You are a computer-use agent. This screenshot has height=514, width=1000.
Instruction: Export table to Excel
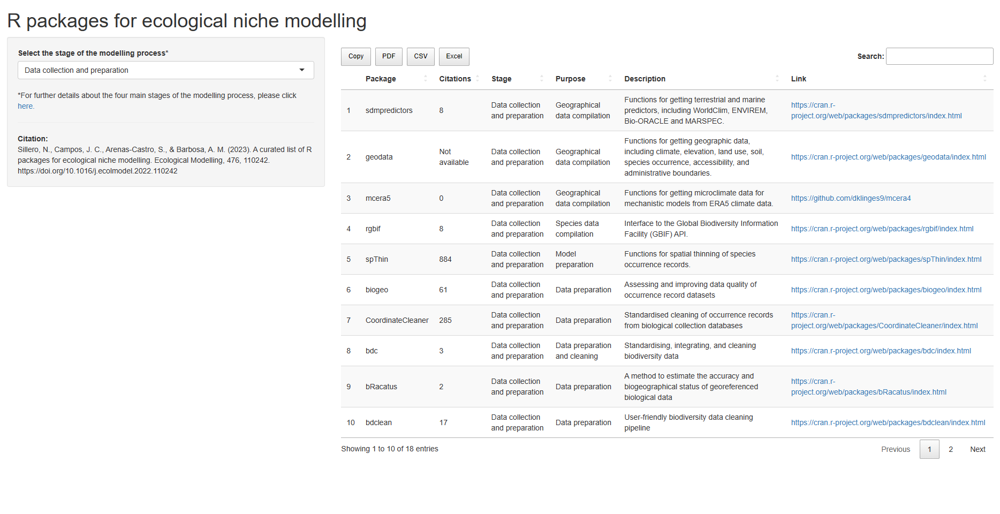(x=454, y=56)
